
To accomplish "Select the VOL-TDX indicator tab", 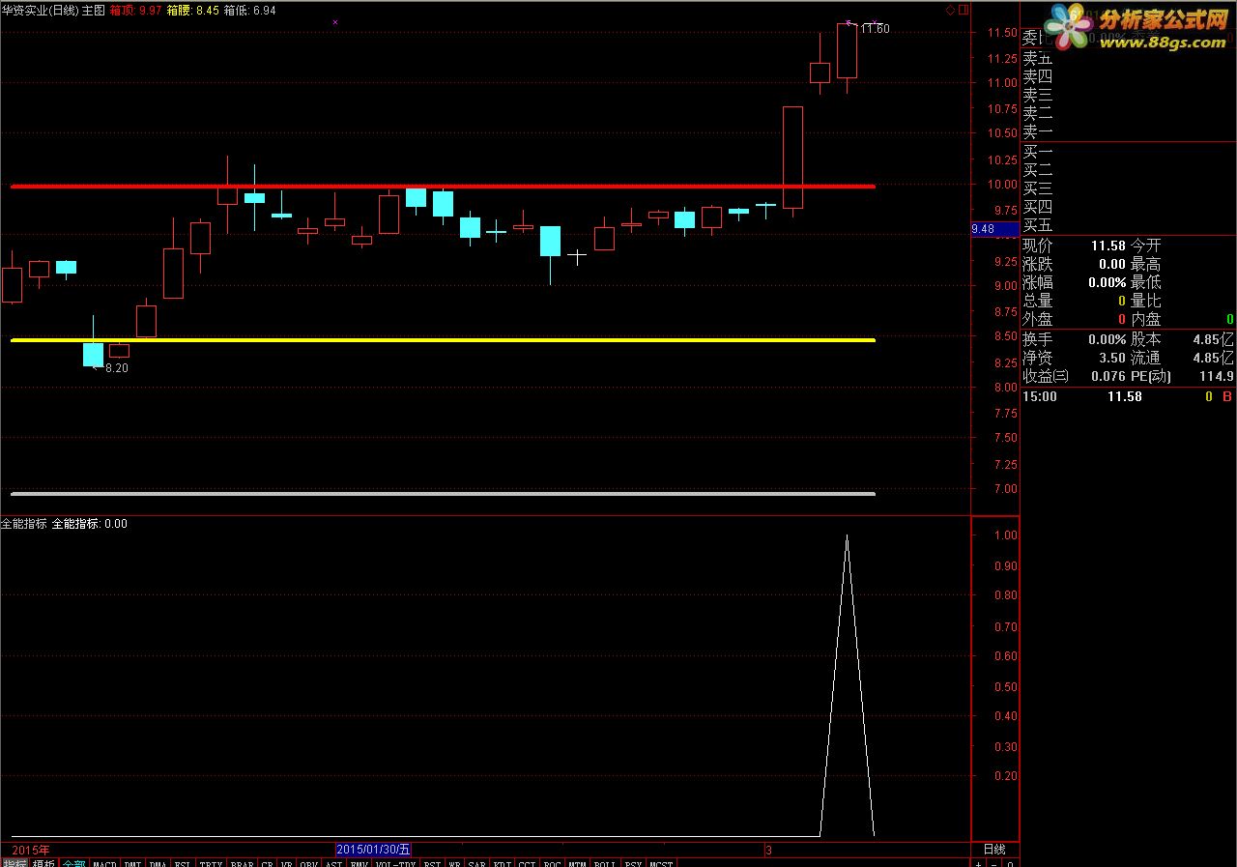I will (x=396, y=862).
